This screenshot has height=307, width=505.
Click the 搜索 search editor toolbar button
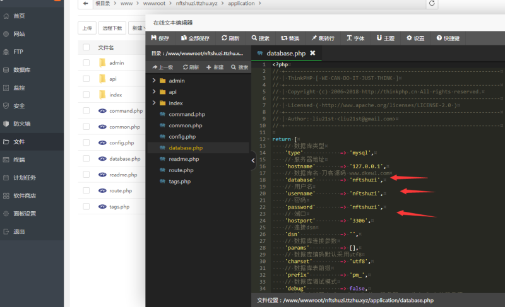260,38
